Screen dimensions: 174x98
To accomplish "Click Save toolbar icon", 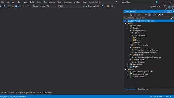I will click(x=16, y=6).
